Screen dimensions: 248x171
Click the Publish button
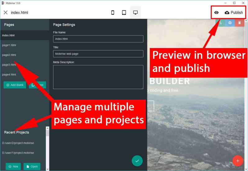click(x=234, y=12)
